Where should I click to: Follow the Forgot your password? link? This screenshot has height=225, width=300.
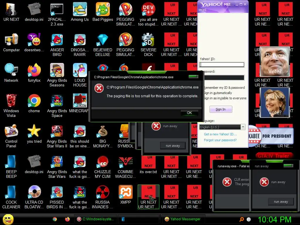pyautogui.click(x=220, y=140)
